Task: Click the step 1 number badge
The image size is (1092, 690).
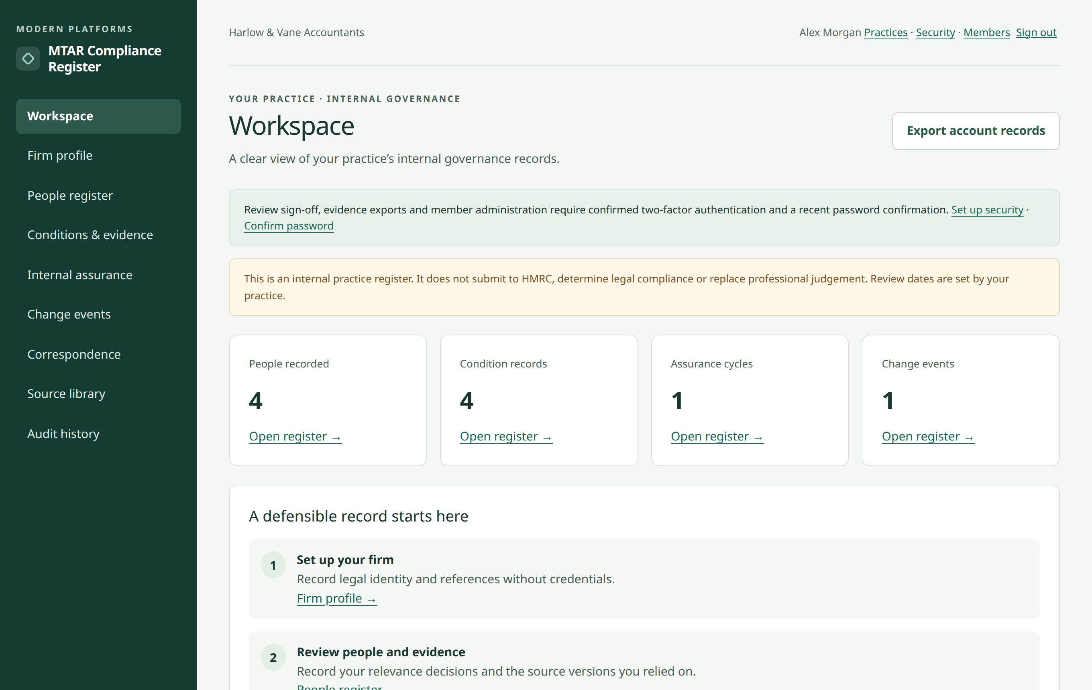Action: [x=273, y=565]
